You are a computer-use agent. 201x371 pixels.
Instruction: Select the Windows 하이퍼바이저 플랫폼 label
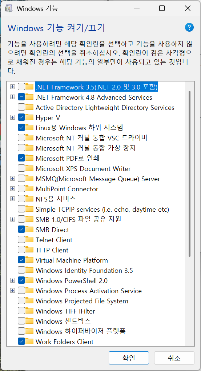(80, 331)
